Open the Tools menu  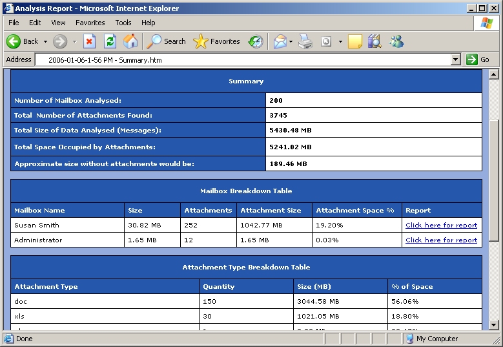pos(123,23)
